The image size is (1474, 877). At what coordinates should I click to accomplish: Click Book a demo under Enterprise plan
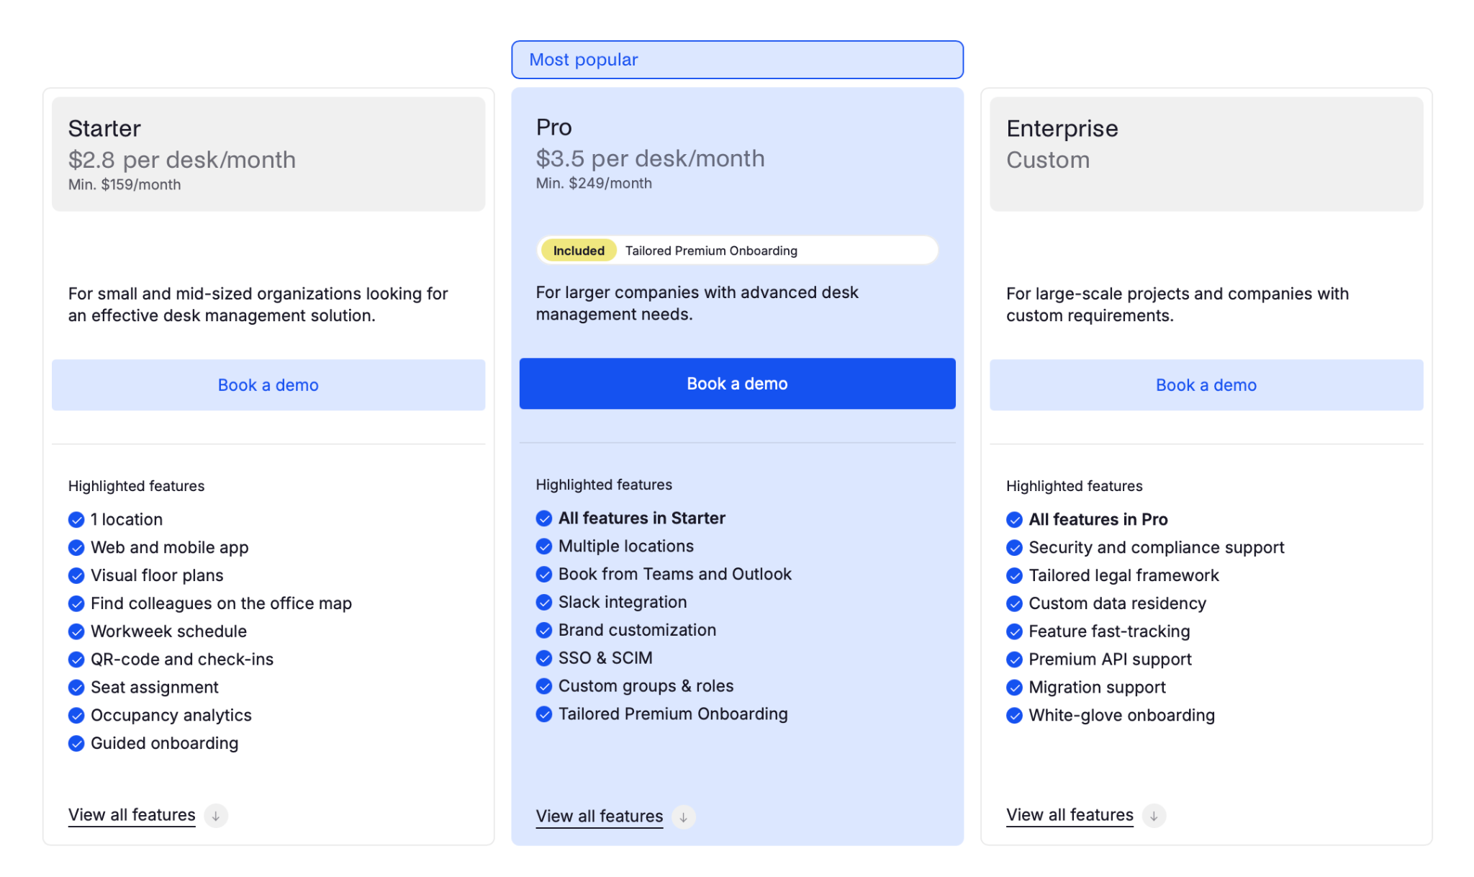(x=1206, y=385)
